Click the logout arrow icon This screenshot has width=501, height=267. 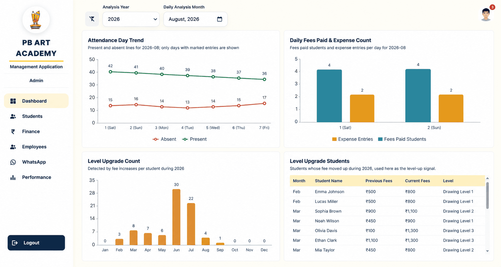15,243
